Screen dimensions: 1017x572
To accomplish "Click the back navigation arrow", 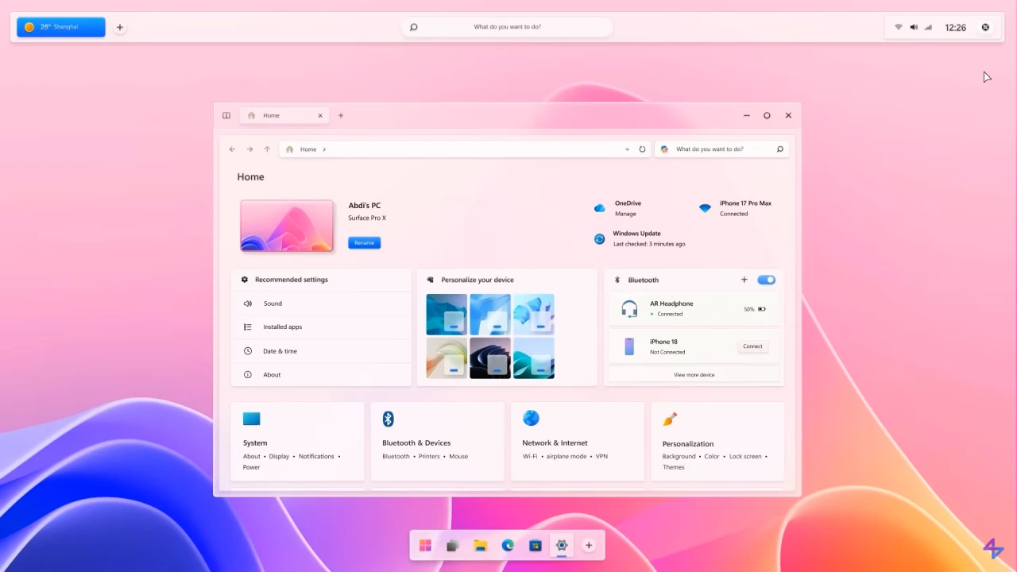I will tap(232, 149).
